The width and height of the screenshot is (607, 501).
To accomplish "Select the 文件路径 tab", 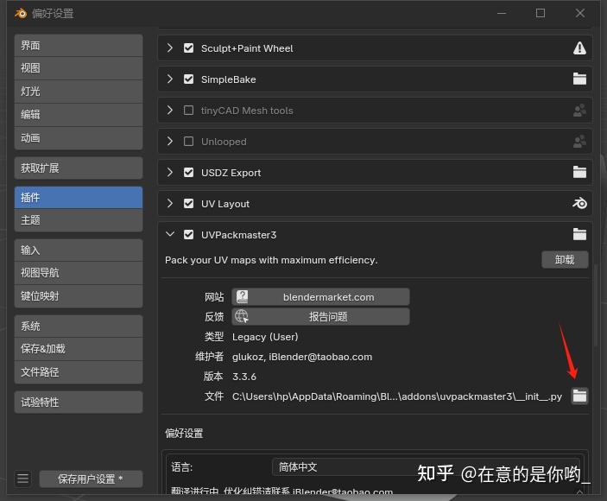I will coord(79,372).
